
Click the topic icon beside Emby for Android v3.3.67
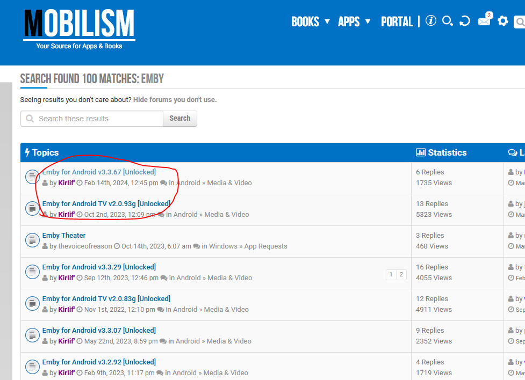(x=32, y=177)
